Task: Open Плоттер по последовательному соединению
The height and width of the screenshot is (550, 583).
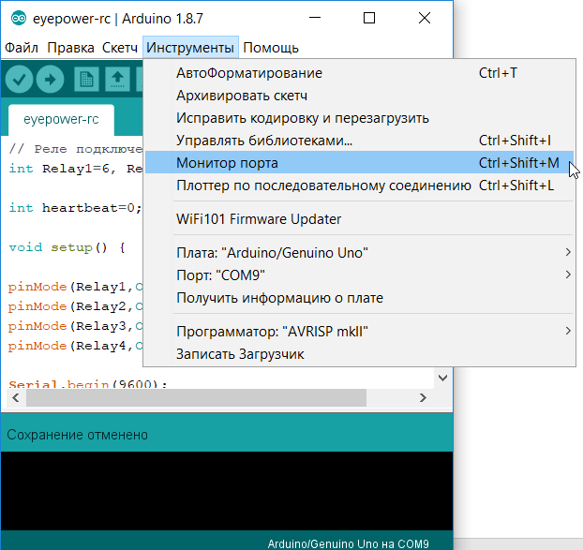Action: tap(359, 186)
